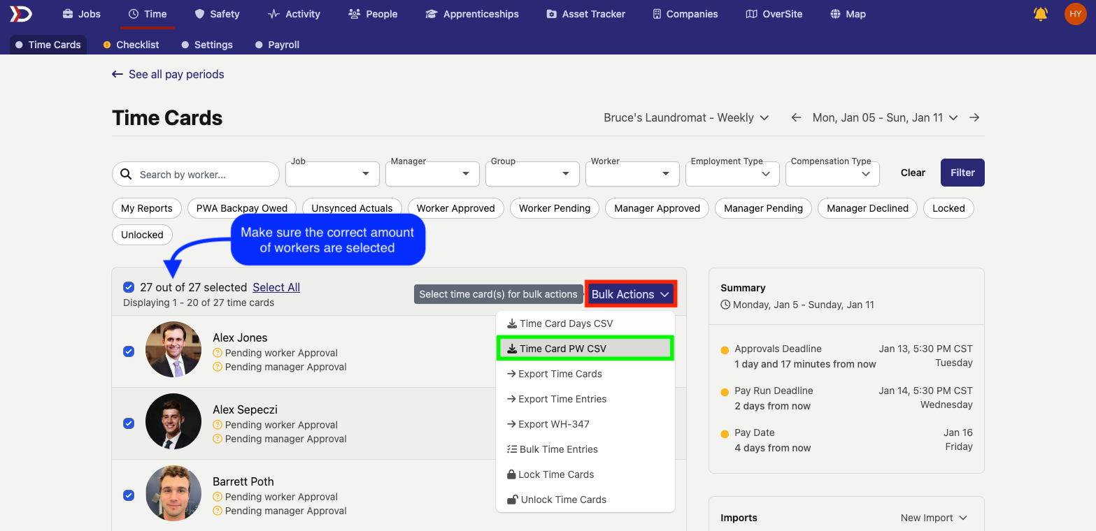
Task: Open the Bulk Actions dropdown
Action: 631,294
